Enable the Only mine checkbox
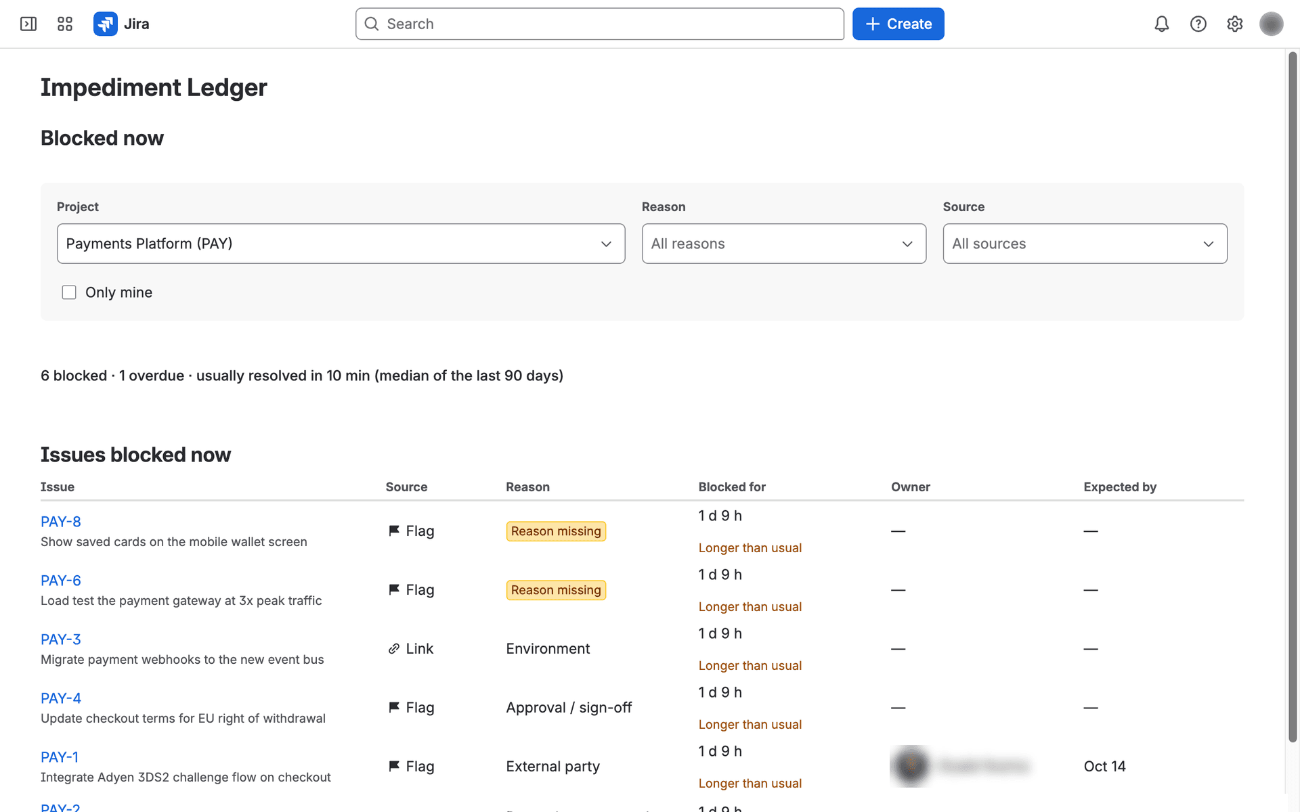 (x=69, y=292)
